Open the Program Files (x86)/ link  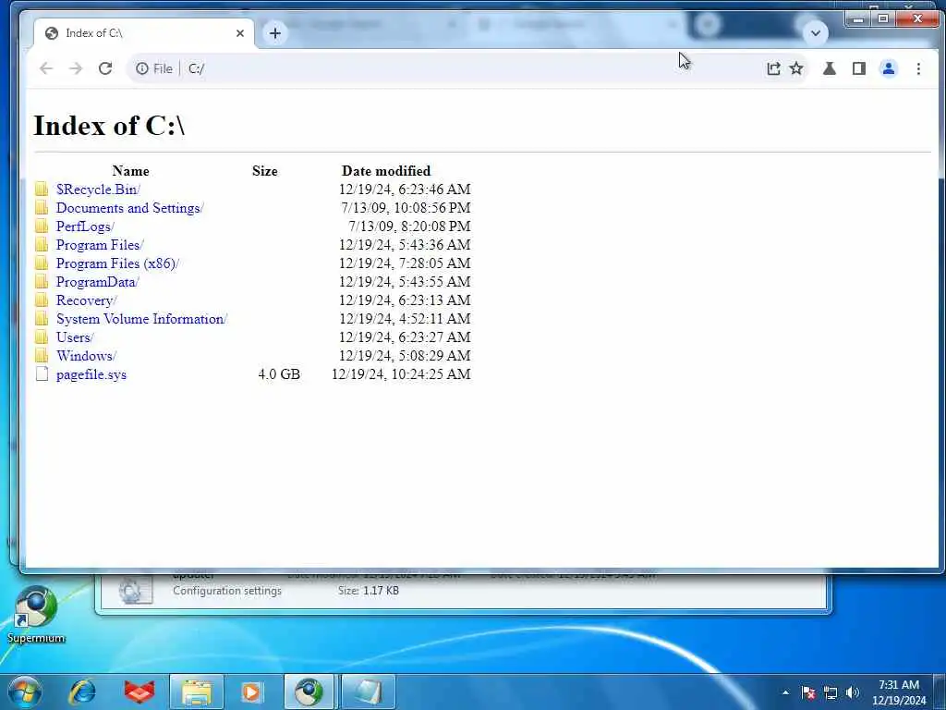coord(117,263)
